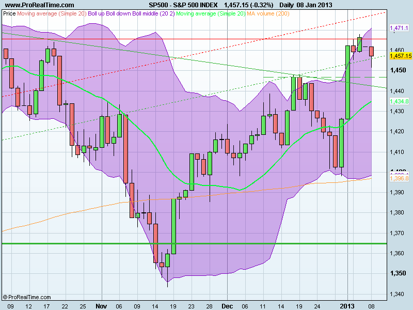413x310 pixels.
Task: Select the orange MA volume (200) legend
Action: [x=268, y=13]
